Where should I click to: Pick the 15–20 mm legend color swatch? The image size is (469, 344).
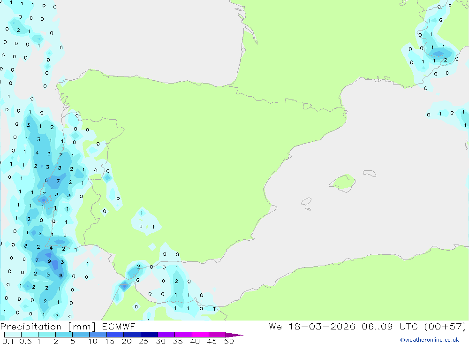click(115, 335)
